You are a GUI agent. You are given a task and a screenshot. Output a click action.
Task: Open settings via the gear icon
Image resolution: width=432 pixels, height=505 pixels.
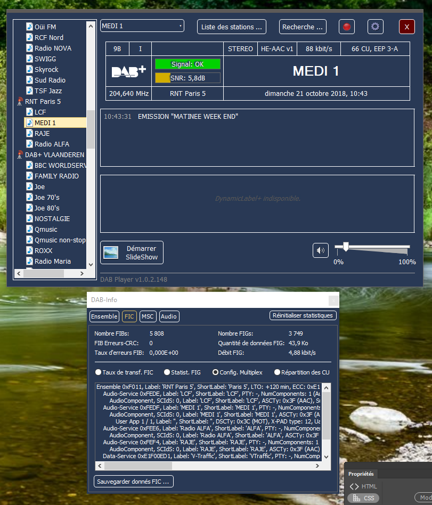[376, 27]
